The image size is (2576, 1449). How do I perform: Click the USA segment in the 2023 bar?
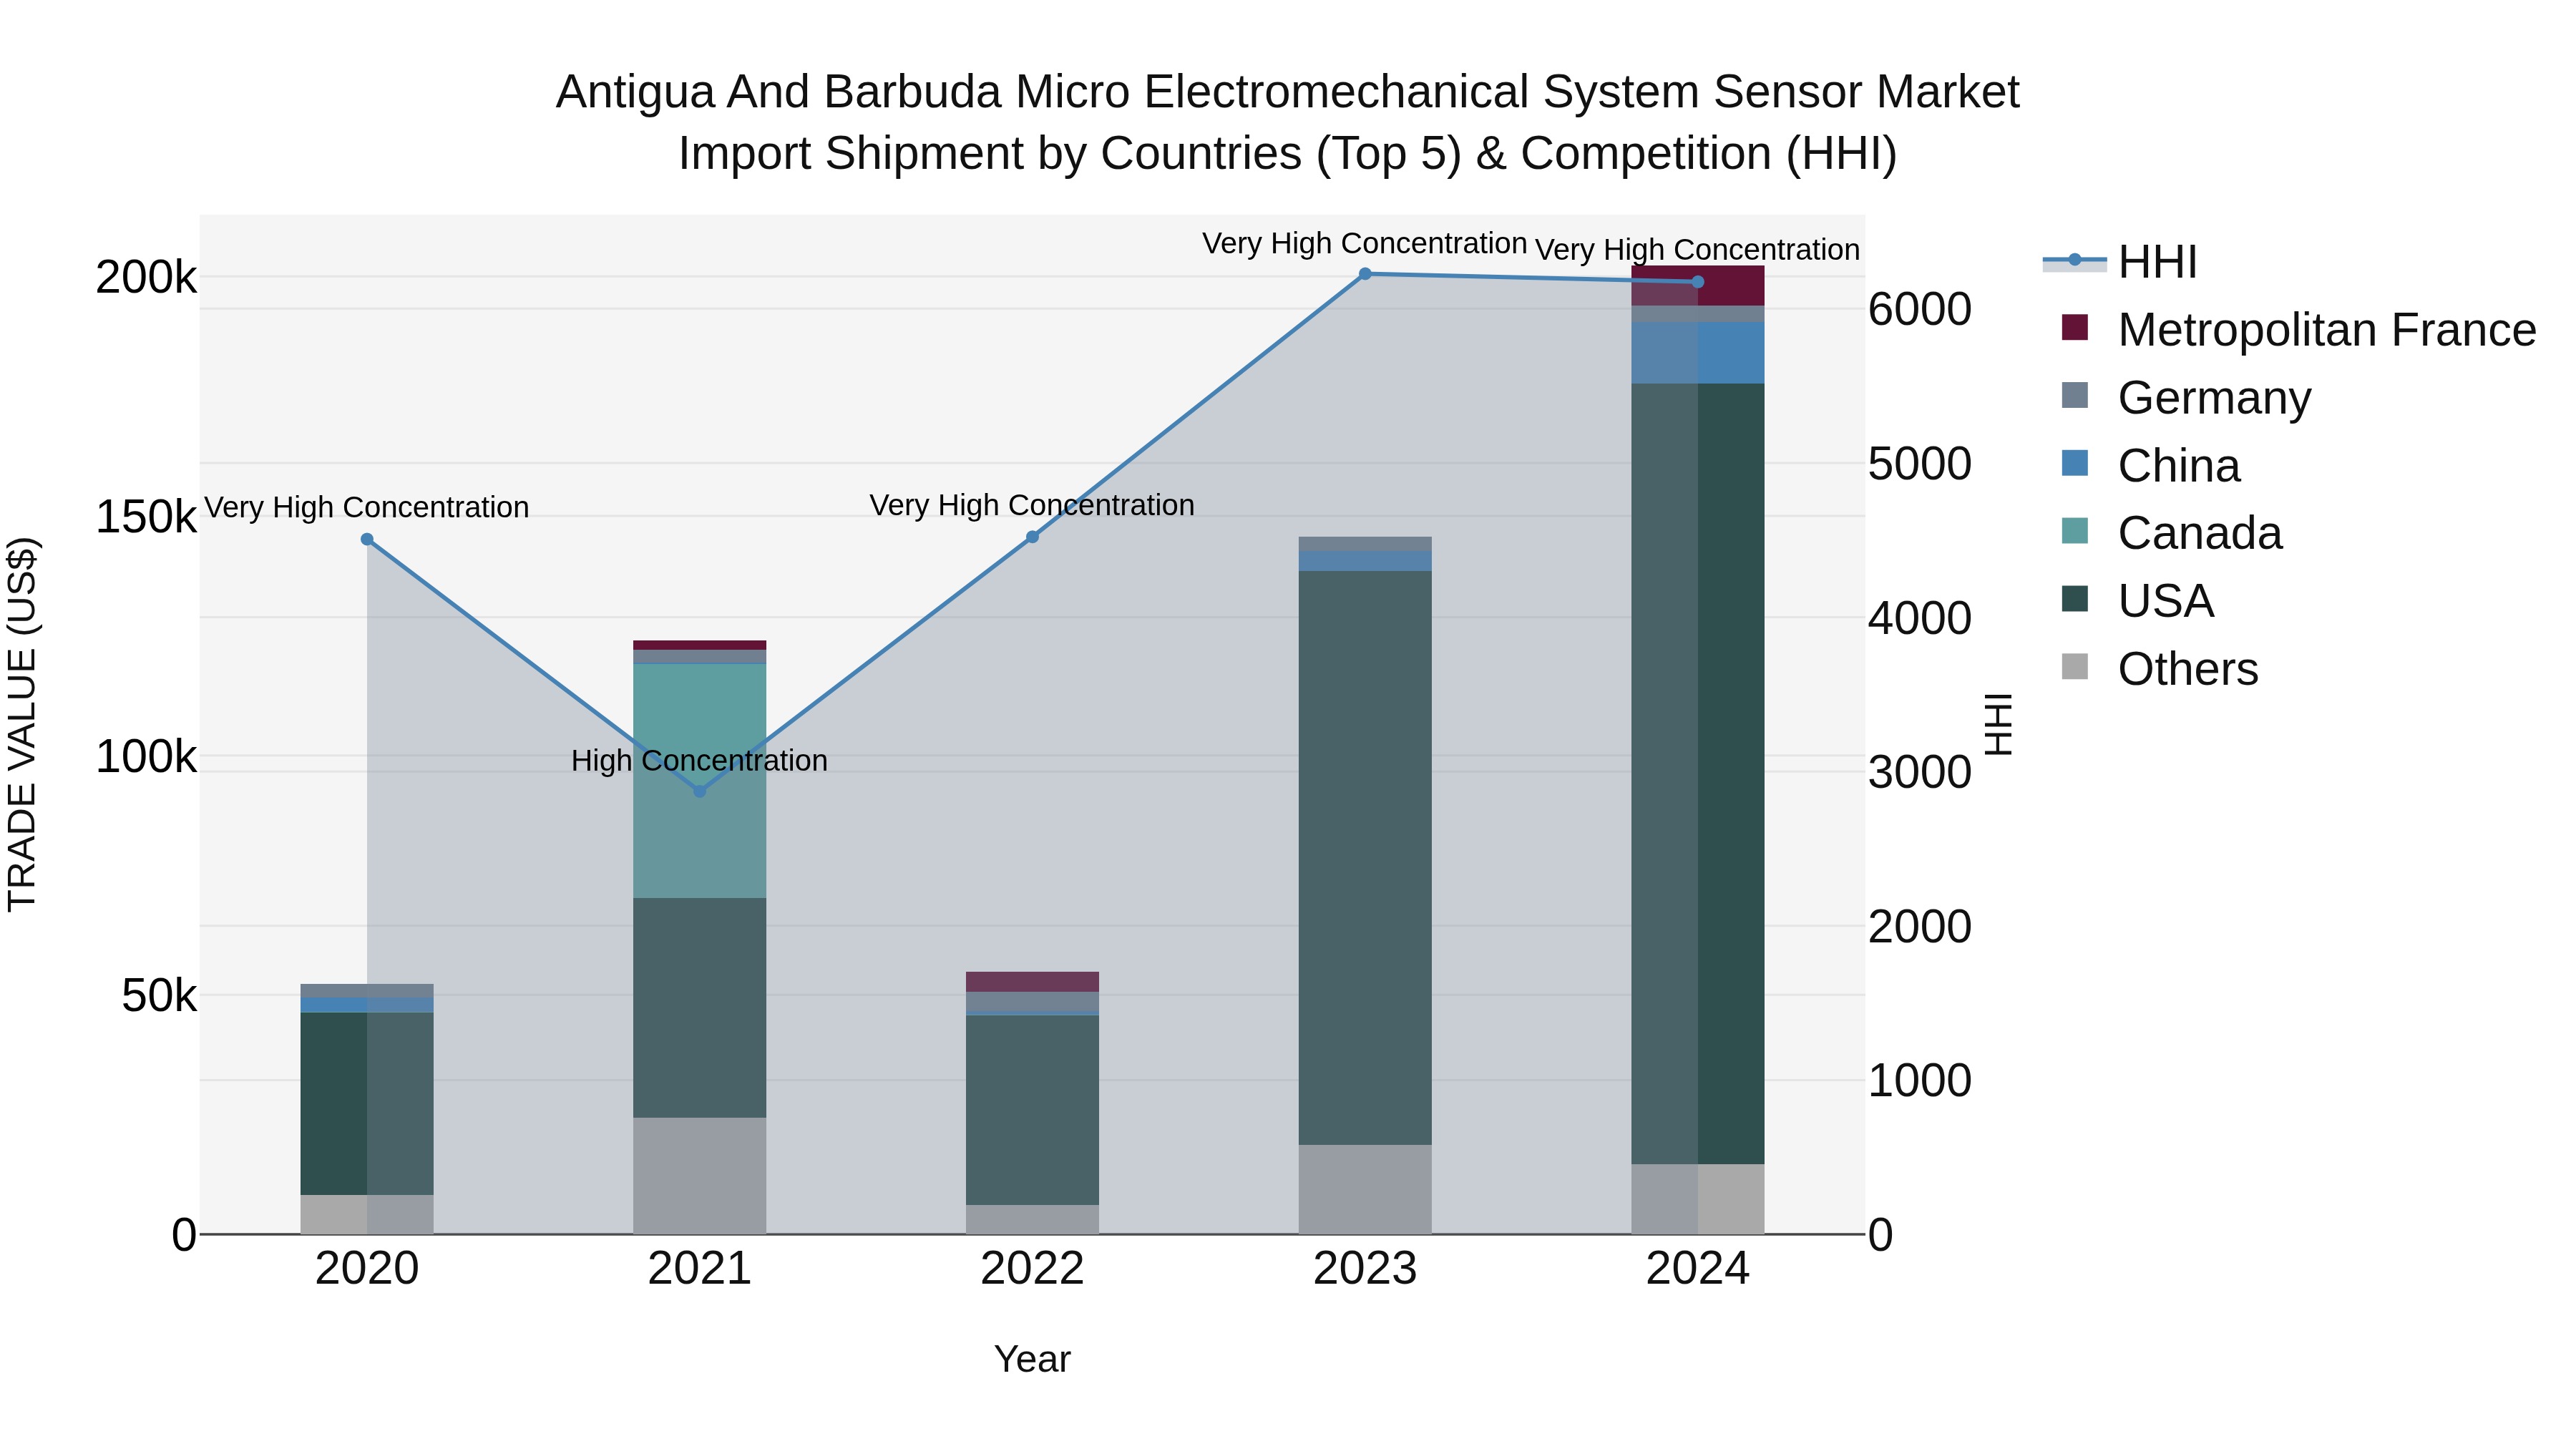pyautogui.click(x=1365, y=858)
